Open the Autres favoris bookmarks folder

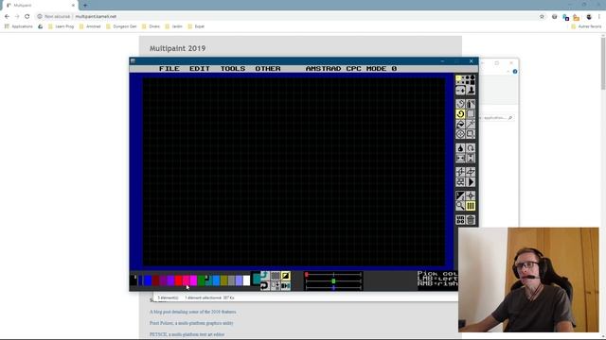[x=586, y=26]
